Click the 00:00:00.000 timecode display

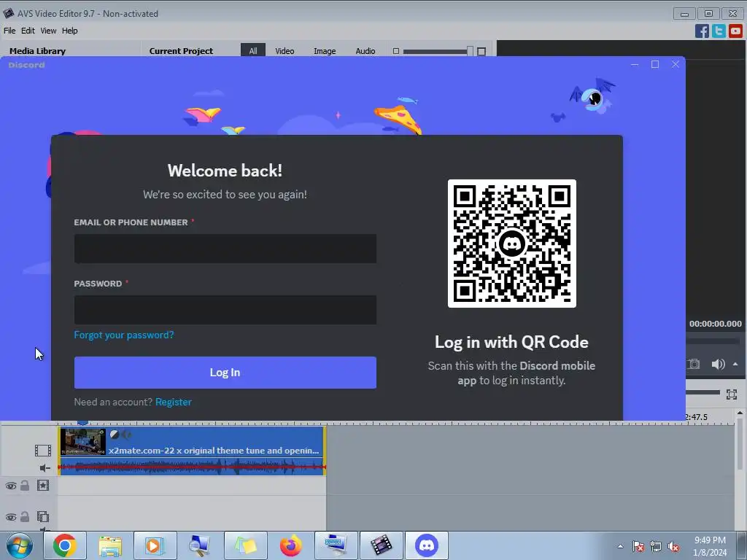click(x=715, y=324)
